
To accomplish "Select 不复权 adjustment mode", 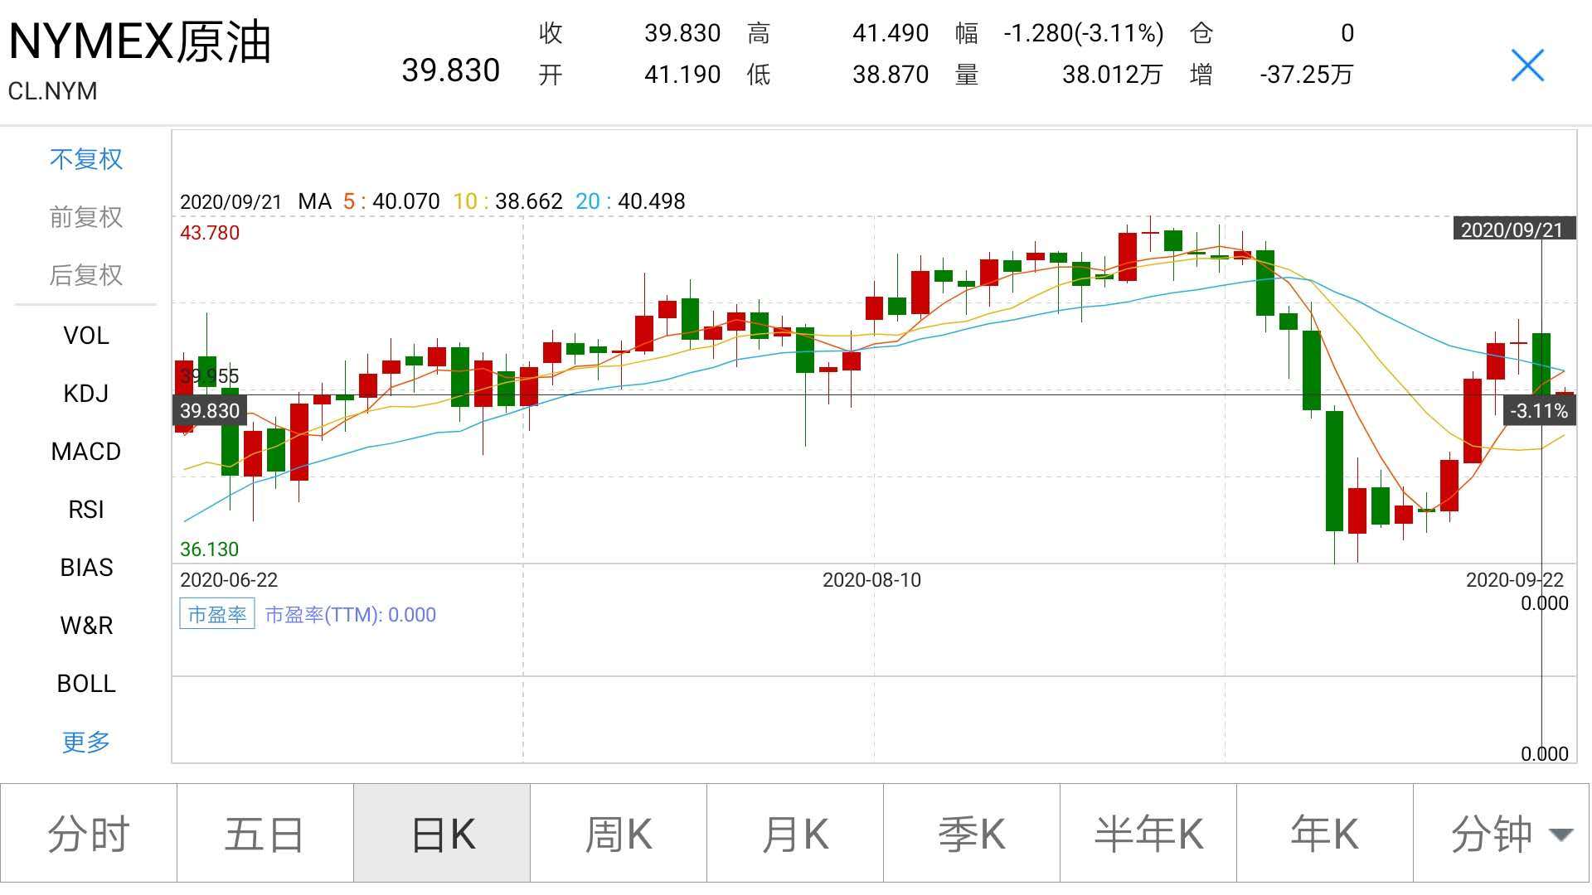I will 86,159.
